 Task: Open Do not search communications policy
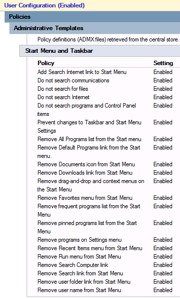point(73,80)
